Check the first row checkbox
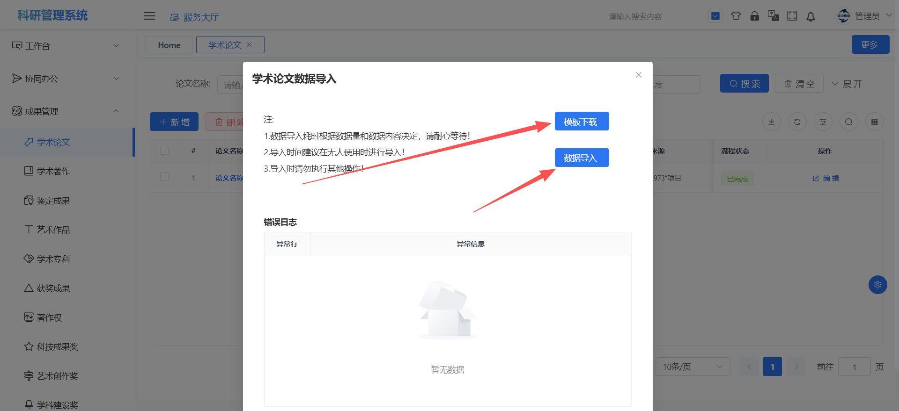 tap(164, 177)
